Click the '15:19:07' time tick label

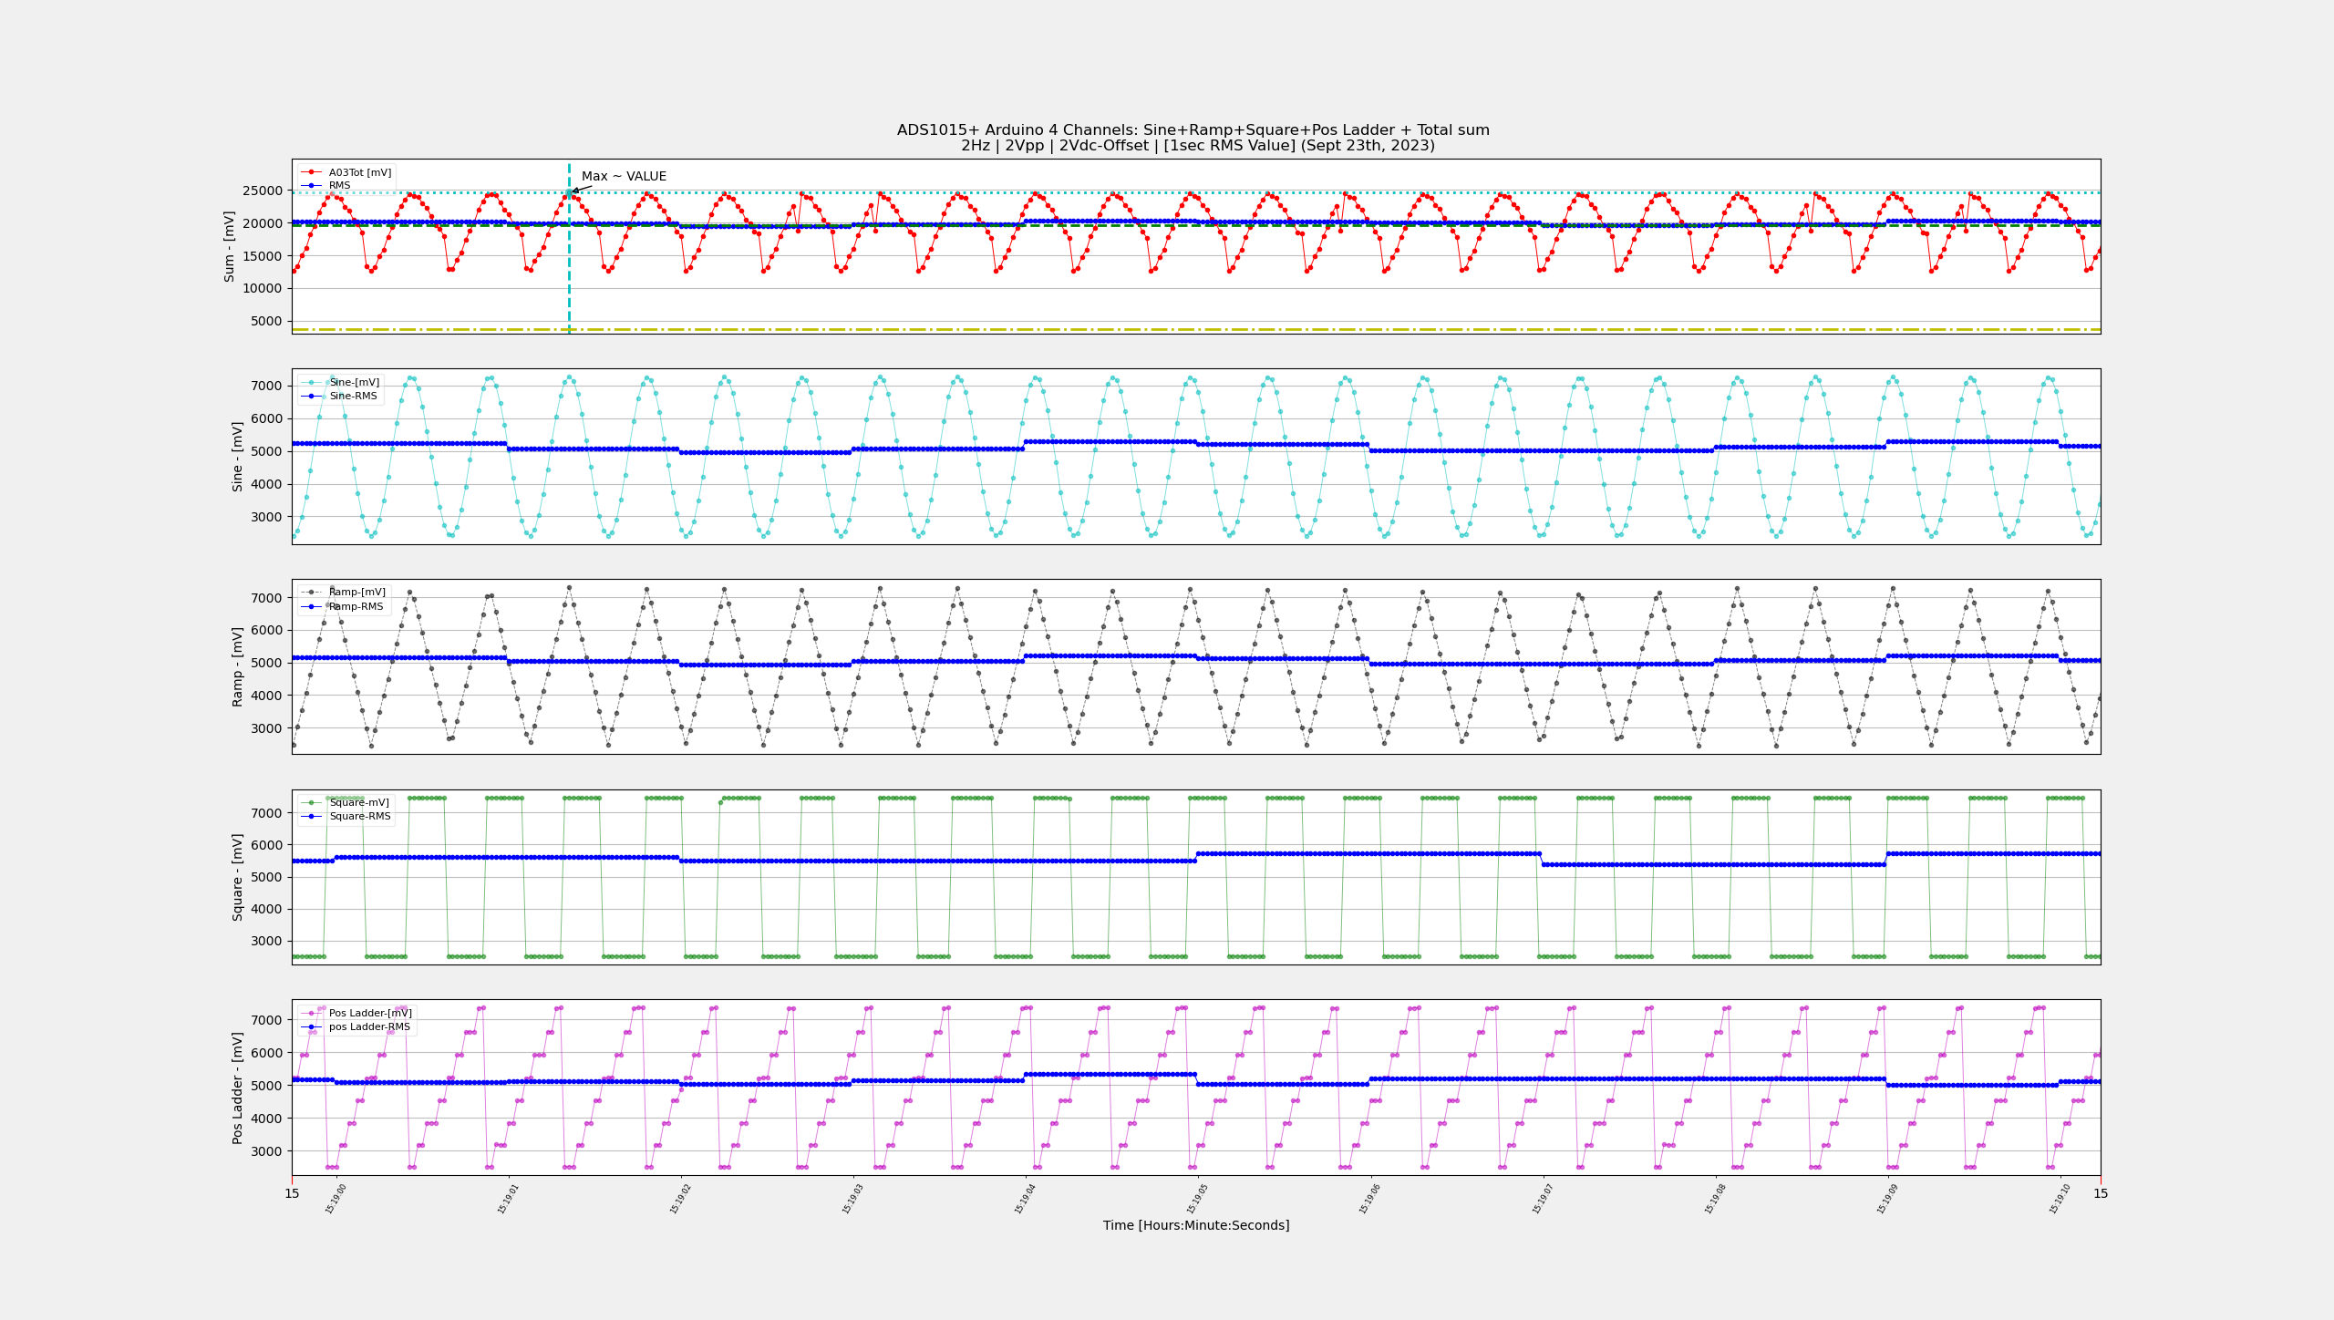pos(1544,1199)
